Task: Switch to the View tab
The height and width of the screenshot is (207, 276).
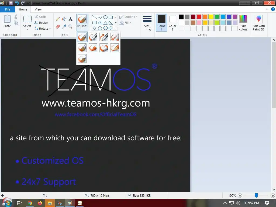Action: [x=38, y=9]
